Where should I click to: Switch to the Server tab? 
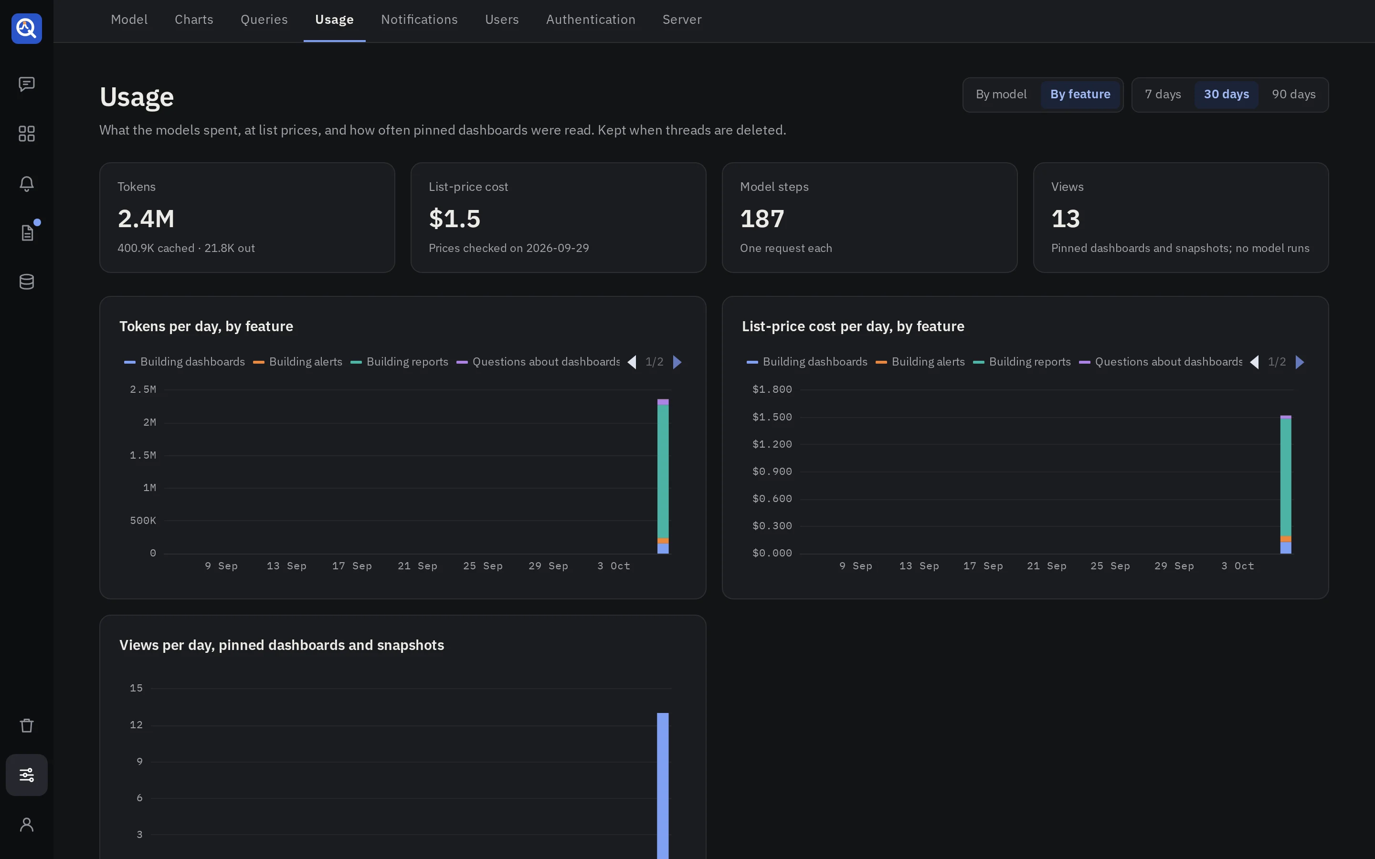[682, 20]
